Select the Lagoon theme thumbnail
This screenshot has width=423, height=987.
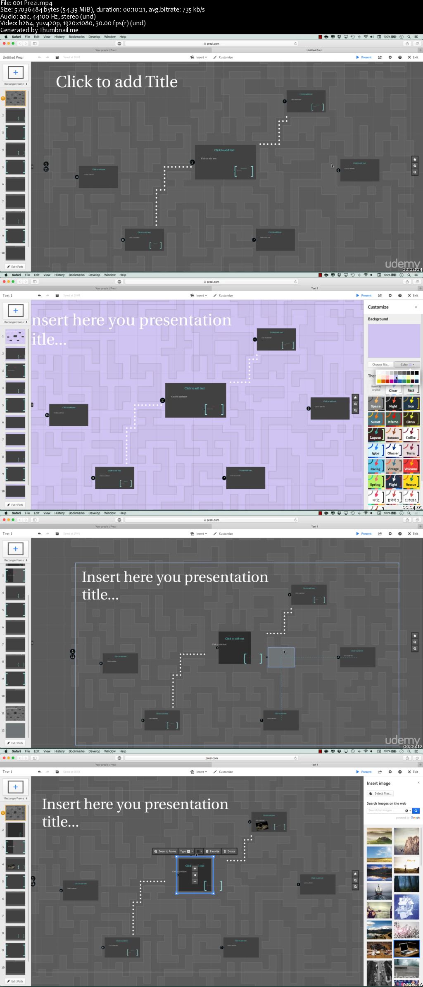375,435
